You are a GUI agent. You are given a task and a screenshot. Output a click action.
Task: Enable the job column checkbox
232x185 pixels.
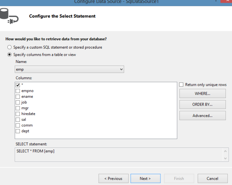pos(18,102)
